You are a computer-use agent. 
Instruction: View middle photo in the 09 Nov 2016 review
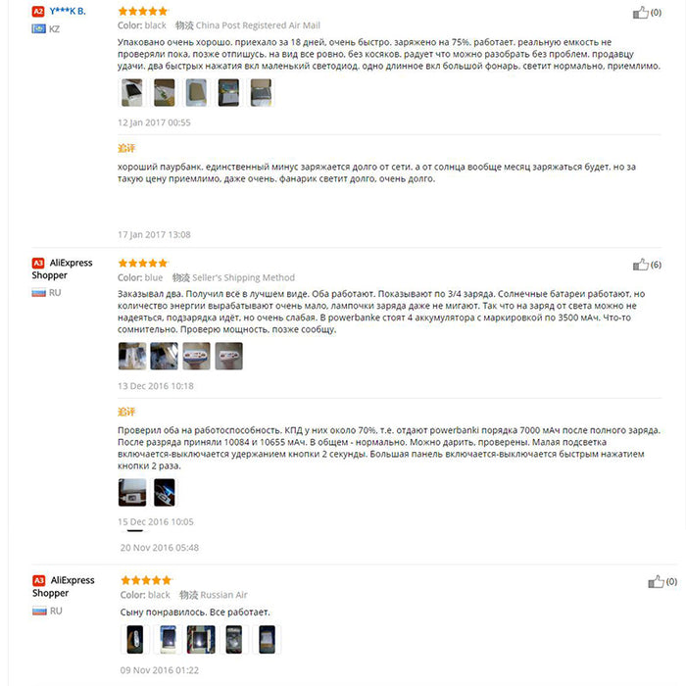click(x=201, y=640)
